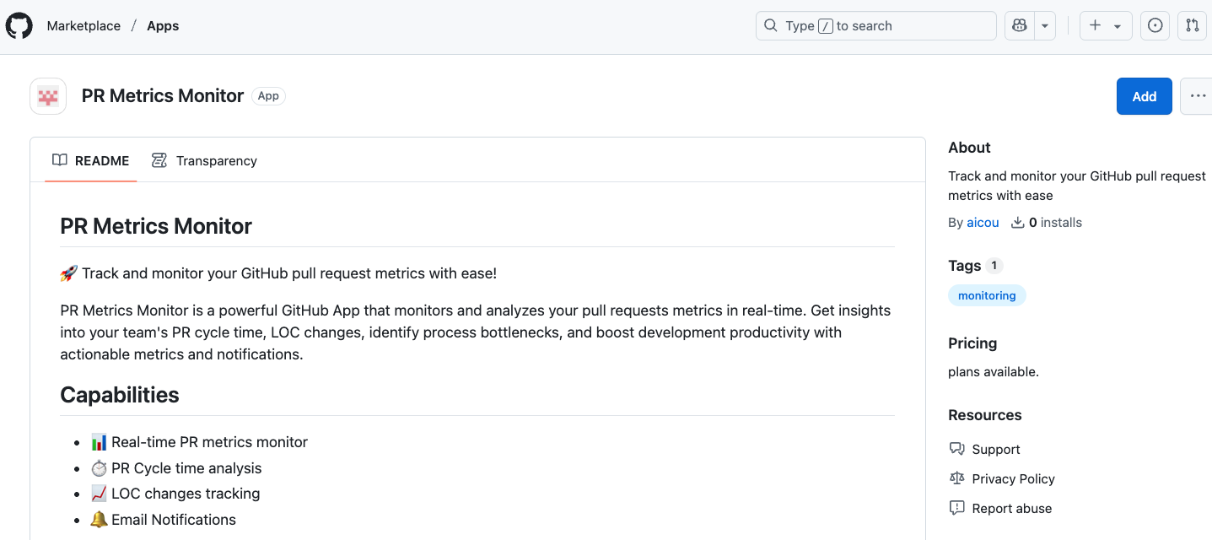Click the stopwatch emoji bullet

tap(99, 468)
